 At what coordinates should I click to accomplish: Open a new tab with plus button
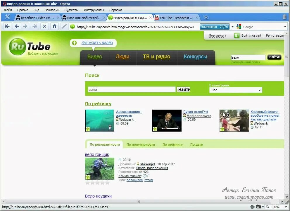click(206, 17)
